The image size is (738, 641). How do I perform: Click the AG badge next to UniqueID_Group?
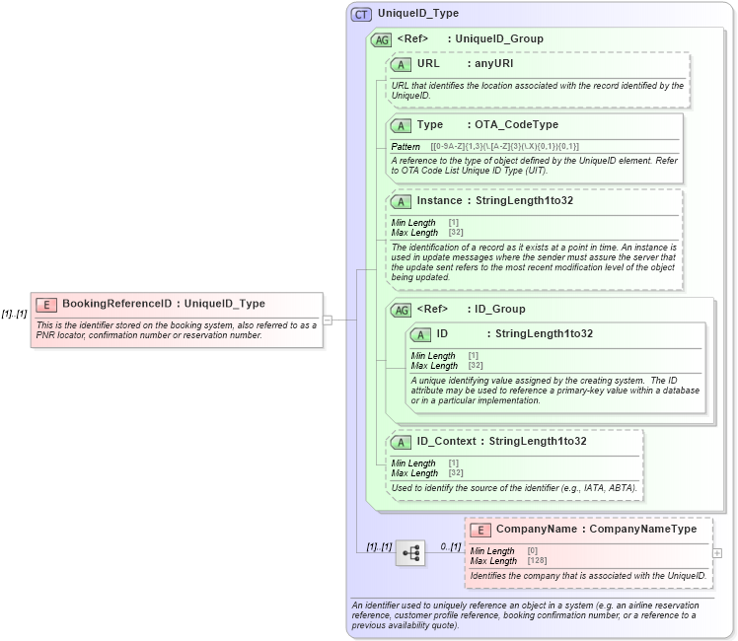(x=381, y=40)
